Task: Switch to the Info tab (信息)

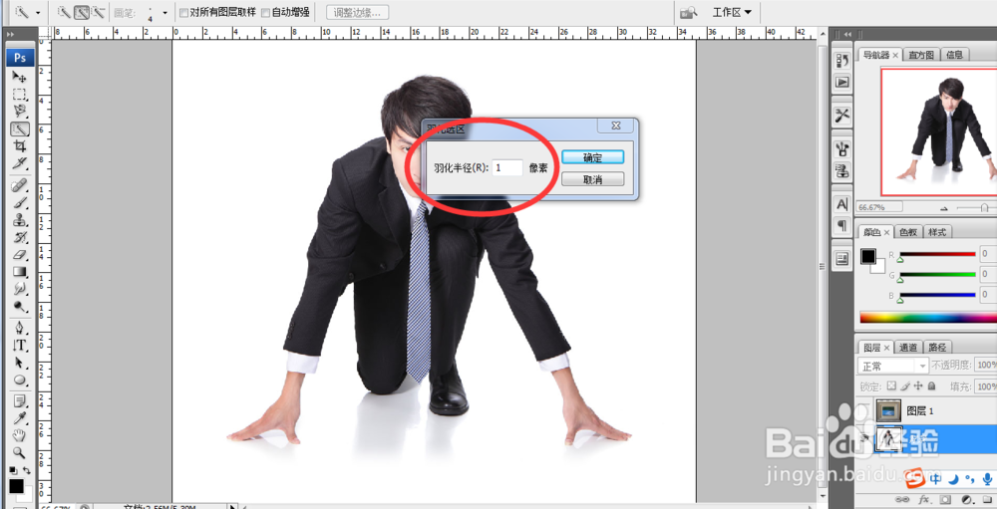Action: click(x=954, y=56)
